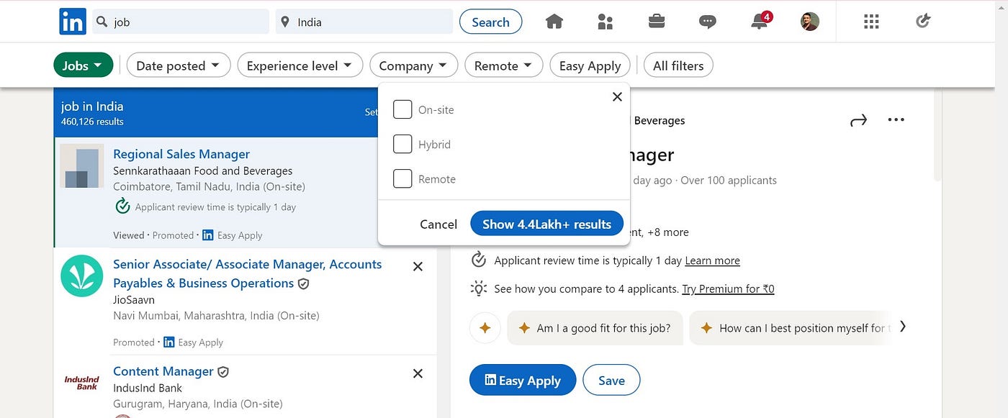Click the review time clock icon in detail pane
Viewport: 1008px width, 418px height.
[479, 260]
